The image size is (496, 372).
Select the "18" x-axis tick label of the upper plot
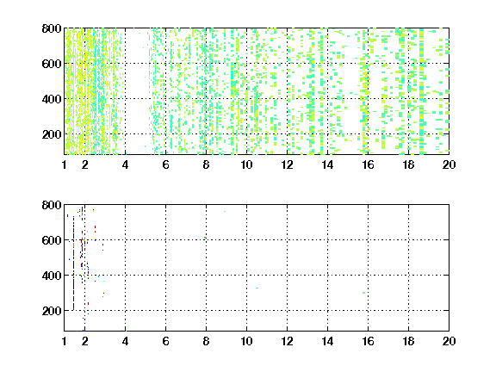409,164
